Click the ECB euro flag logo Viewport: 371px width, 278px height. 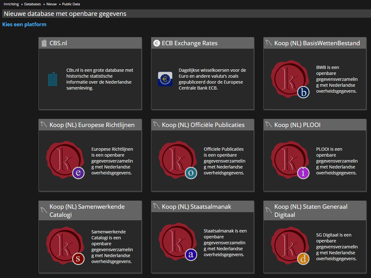pyautogui.click(x=165, y=79)
